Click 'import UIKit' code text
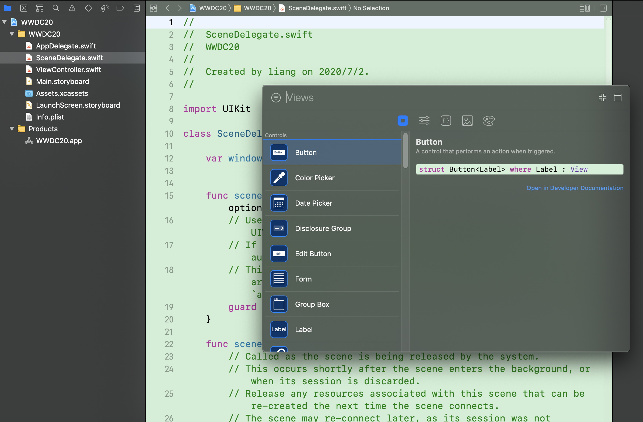Screen dimensions: 643x422 coord(217,109)
